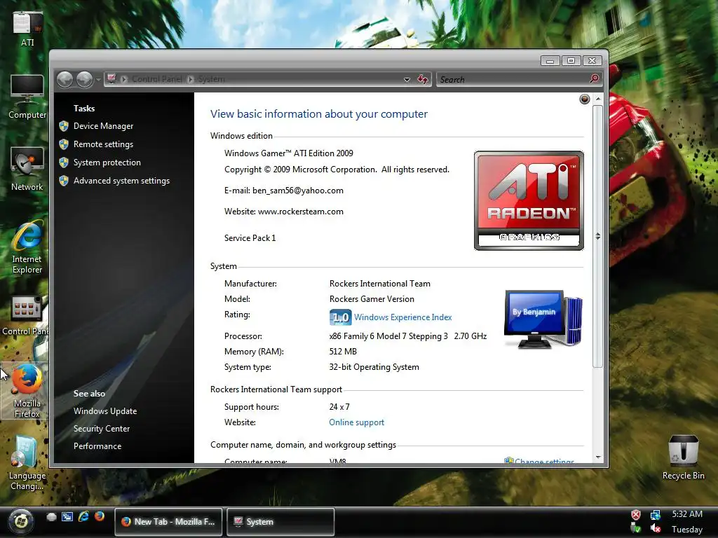Click the Safely Remove Hardware tray icon
Screen dimensions: 718x538
click(635, 528)
